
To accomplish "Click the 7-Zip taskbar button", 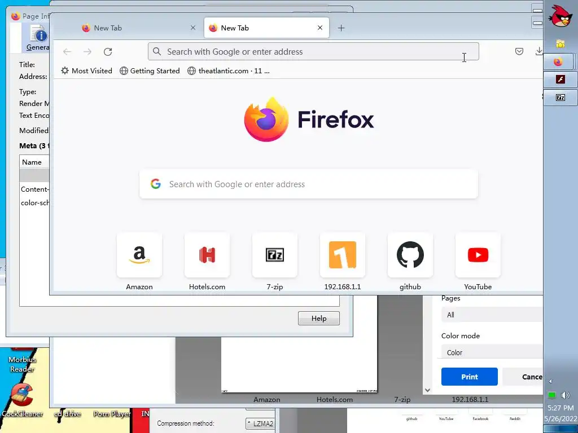I will click(x=561, y=97).
